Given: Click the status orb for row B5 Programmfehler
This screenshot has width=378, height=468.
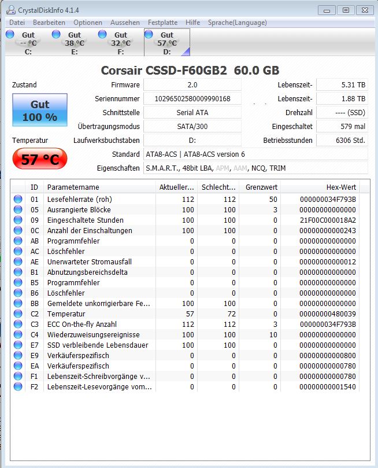Looking at the screenshot, I should [18, 282].
